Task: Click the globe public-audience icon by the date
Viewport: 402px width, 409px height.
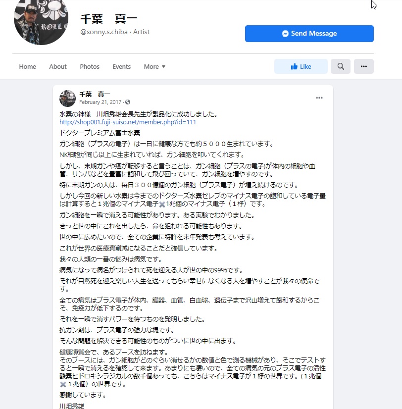Action: point(128,102)
